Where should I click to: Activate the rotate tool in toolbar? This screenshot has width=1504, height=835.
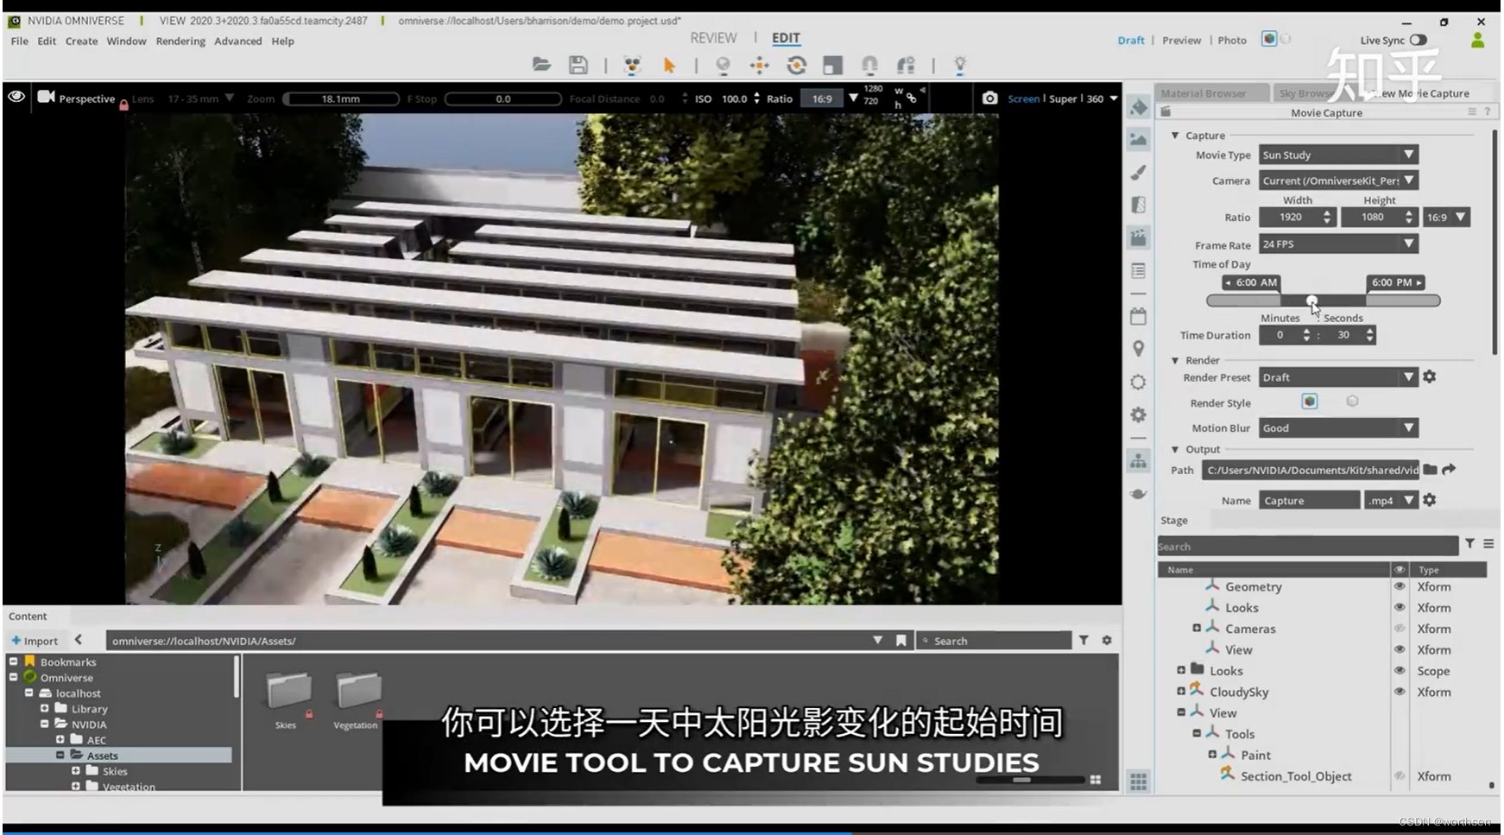(x=796, y=65)
